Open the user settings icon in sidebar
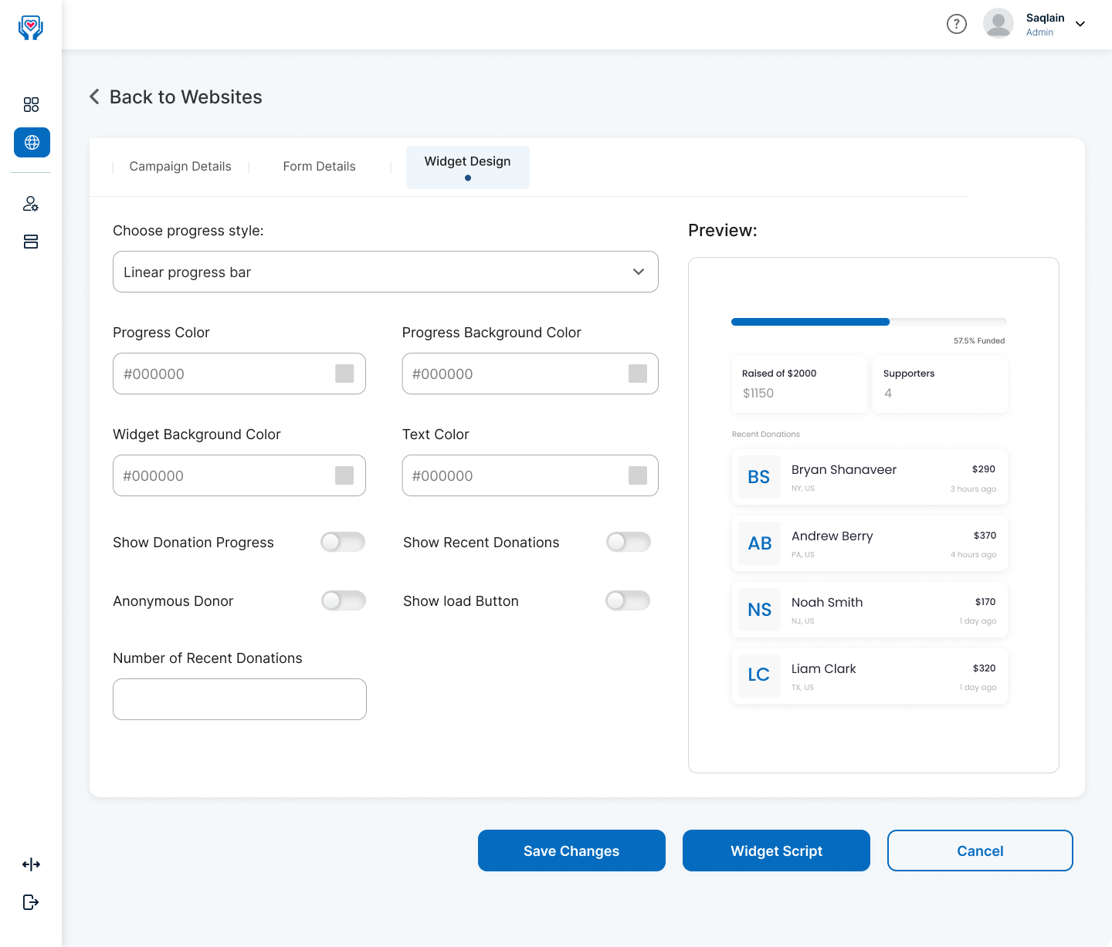1112x947 pixels. (31, 204)
